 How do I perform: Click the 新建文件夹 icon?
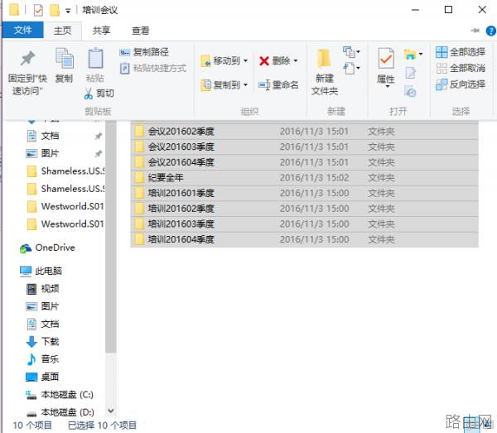click(x=324, y=59)
